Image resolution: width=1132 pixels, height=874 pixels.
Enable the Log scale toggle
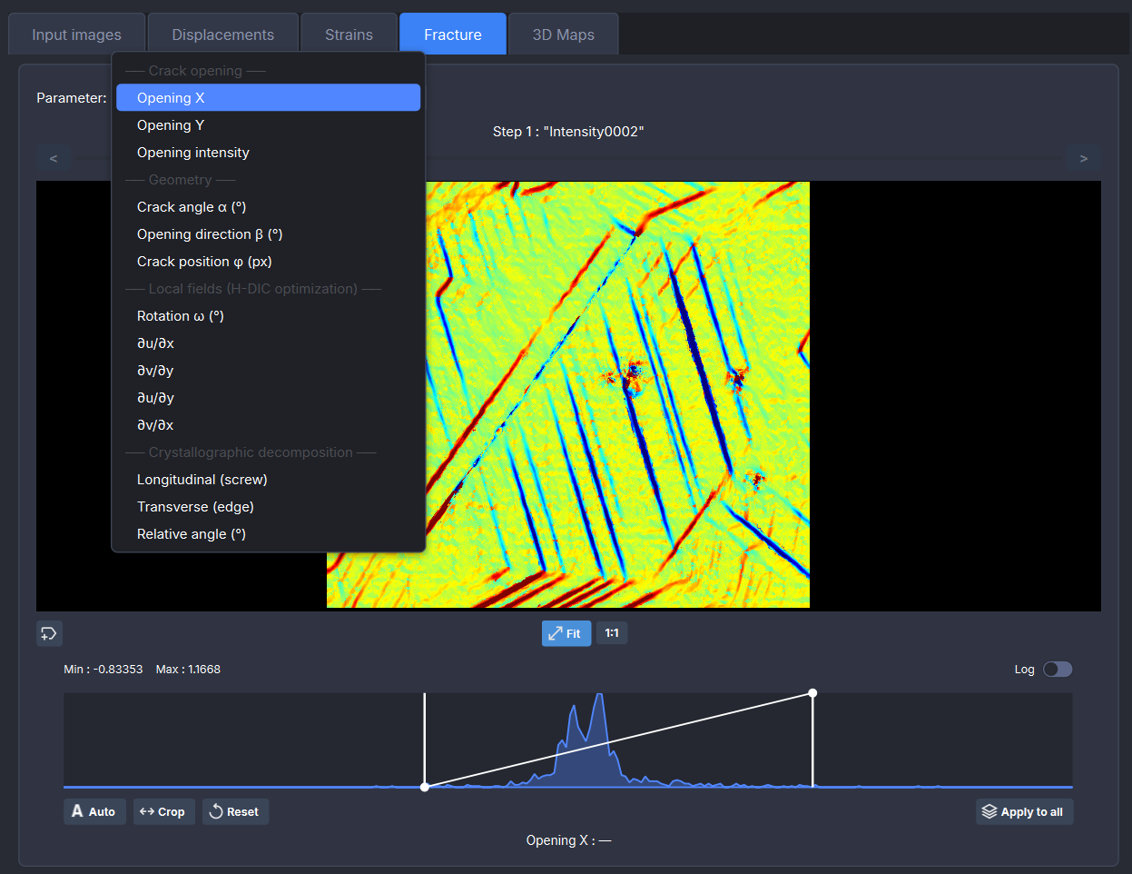(x=1057, y=669)
